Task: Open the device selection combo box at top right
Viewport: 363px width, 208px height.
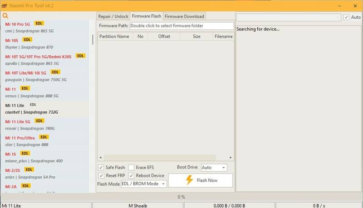Action: [x=289, y=17]
